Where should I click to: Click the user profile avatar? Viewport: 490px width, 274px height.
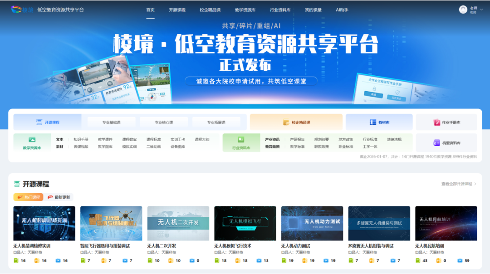coord(463,10)
